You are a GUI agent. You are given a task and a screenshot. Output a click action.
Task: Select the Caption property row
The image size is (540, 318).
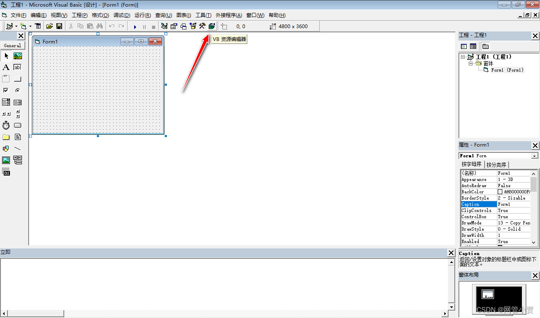pyautogui.click(x=495, y=204)
